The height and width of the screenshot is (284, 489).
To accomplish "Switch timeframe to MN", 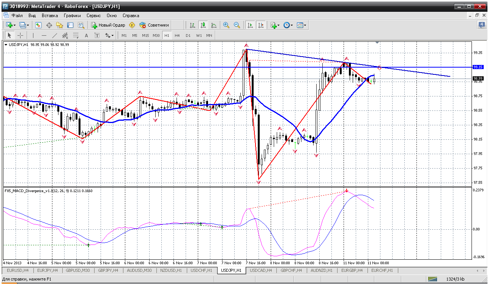I will pos(209,35).
